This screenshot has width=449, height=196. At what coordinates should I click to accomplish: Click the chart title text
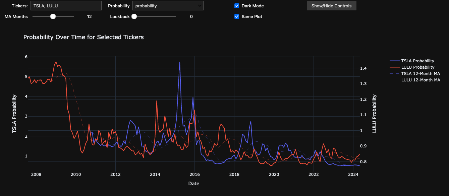(83, 37)
